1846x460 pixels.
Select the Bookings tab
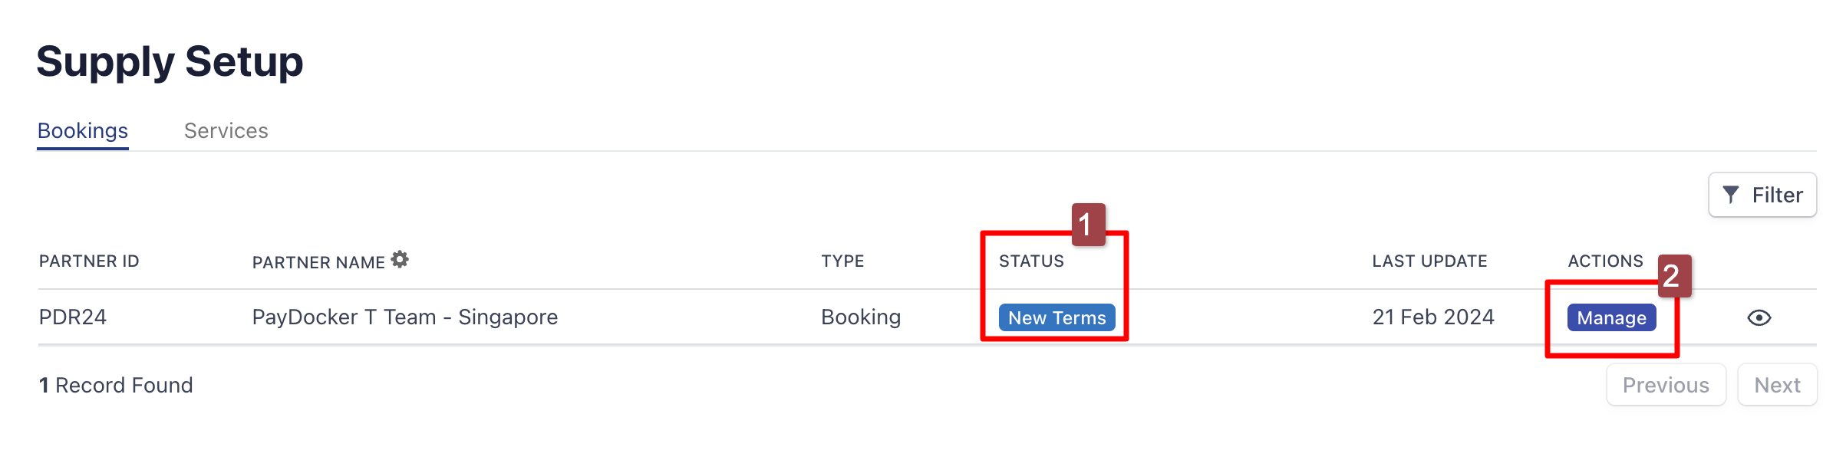pos(83,131)
